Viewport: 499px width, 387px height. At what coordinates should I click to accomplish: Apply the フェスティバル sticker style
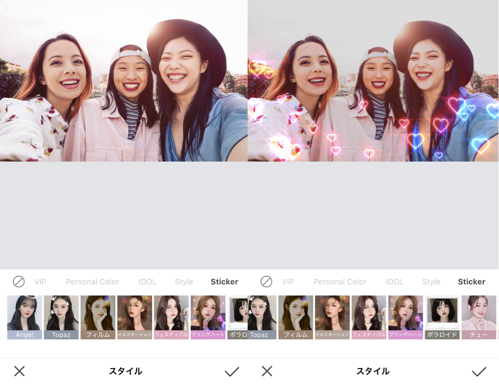point(171,317)
